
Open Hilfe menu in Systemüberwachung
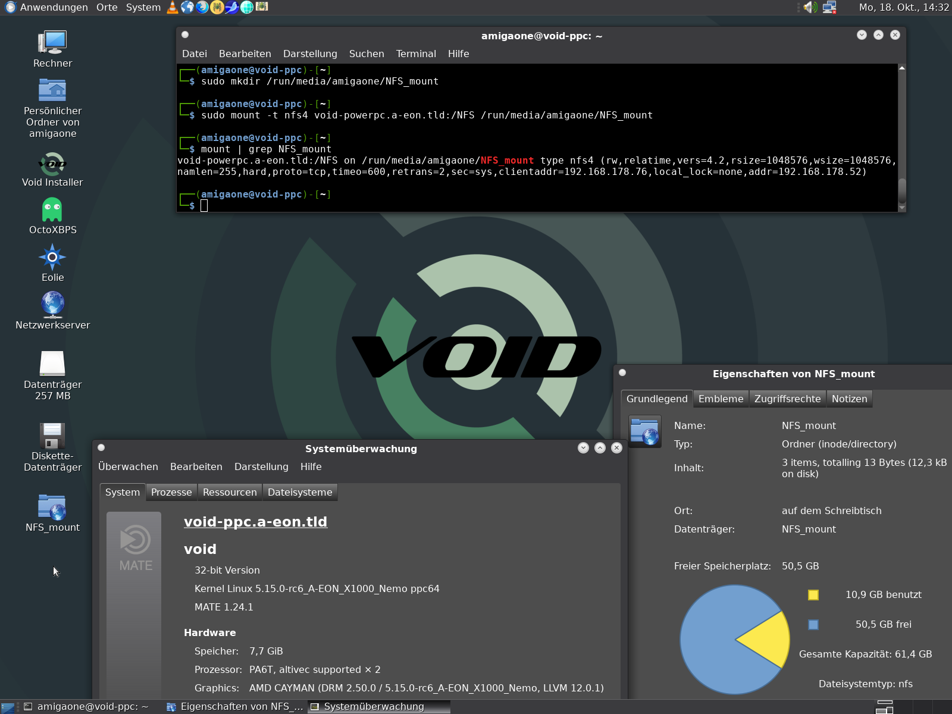coord(311,466)
